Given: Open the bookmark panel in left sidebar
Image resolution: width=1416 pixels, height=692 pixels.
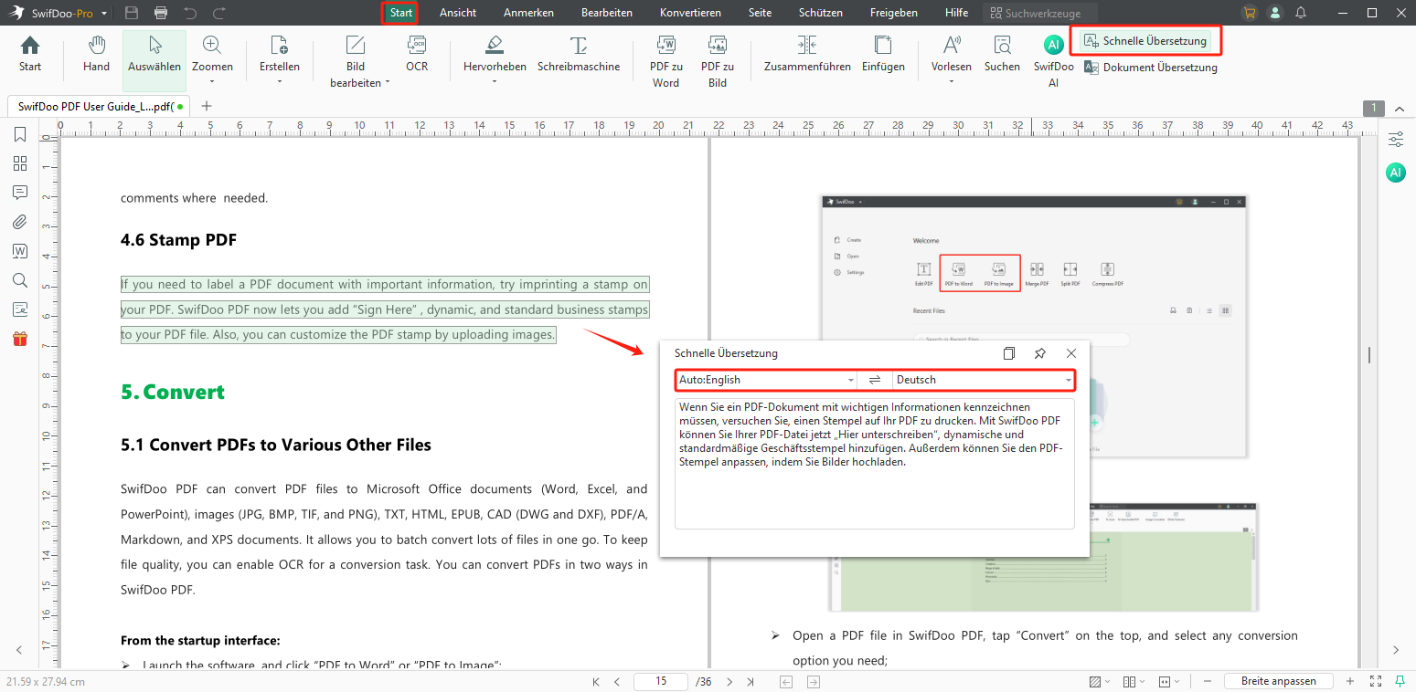Looking at the screenshot, I should click(20, 134).
